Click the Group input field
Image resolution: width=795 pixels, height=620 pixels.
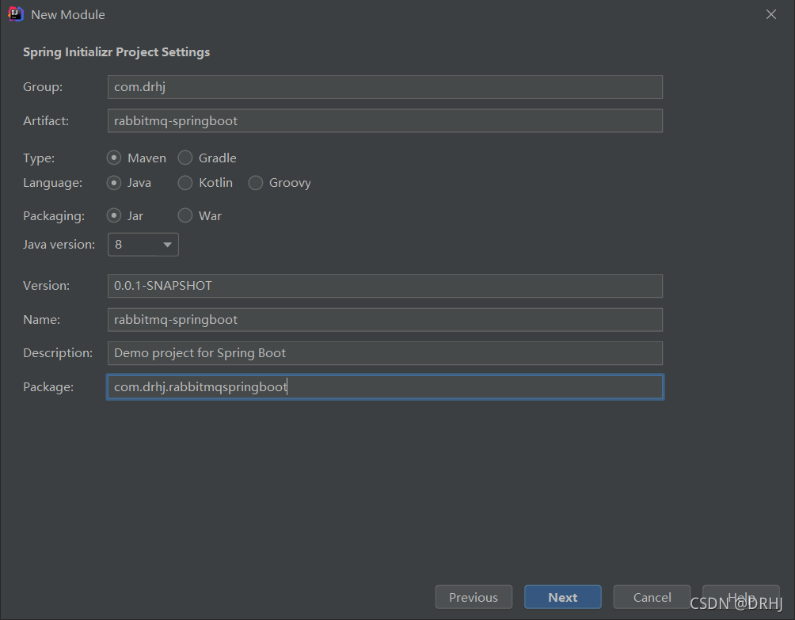pos(385,86)
